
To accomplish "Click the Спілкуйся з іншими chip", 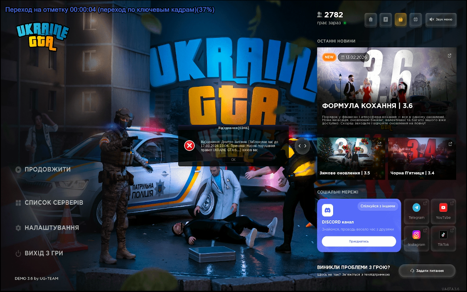I will [378, 206].
